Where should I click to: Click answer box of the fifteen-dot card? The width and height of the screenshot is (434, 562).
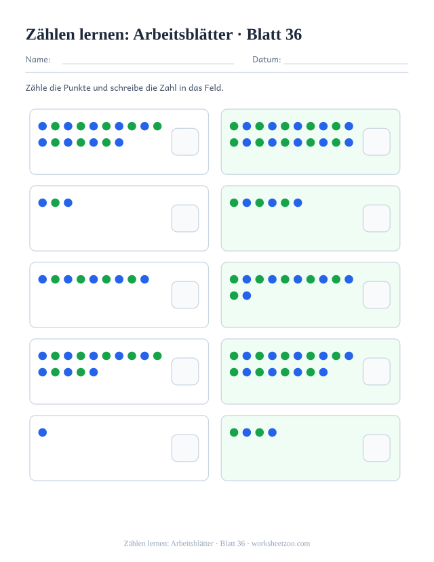coord(185,372)
